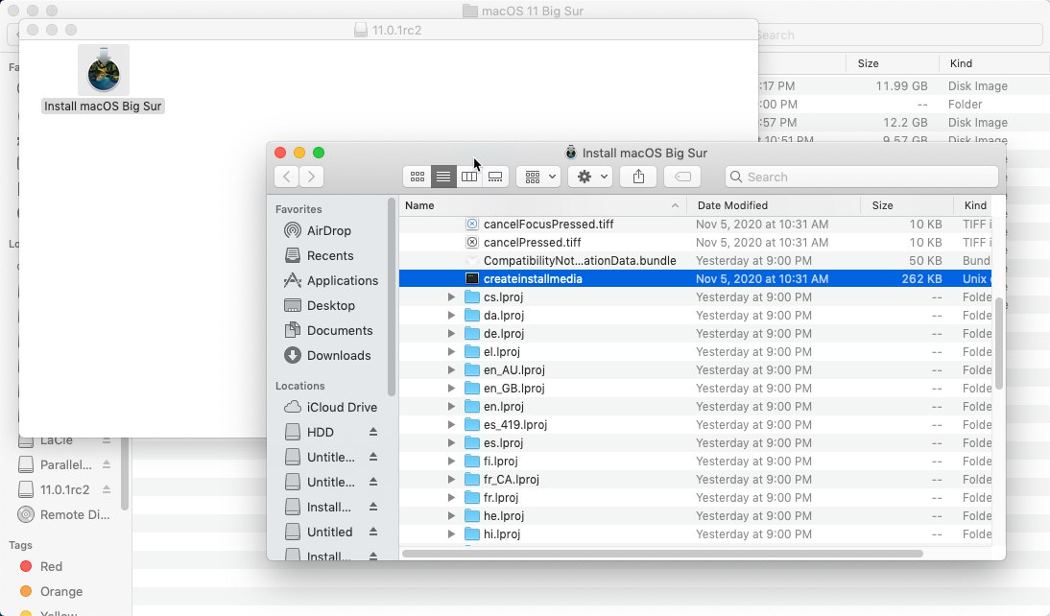Viewport: 1050px width, 616px height.
Task: Select hi.lproj folder row
Action: [695, 534]
